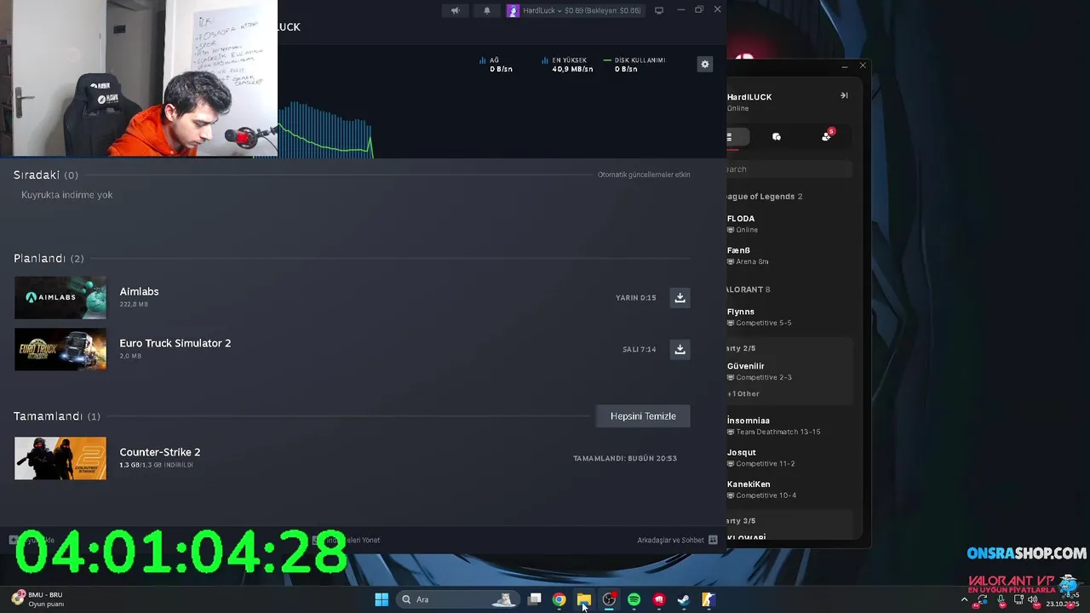Switch to Big Picture mode icon

[658, 10]
